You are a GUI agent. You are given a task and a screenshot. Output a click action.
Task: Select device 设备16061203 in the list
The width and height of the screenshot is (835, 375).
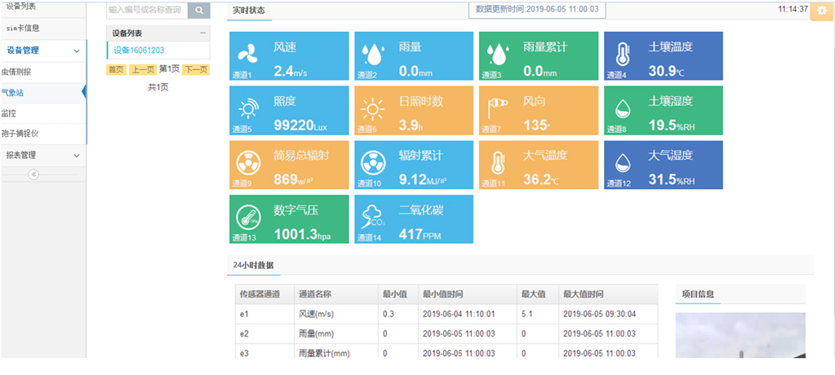tap(139, 51)
